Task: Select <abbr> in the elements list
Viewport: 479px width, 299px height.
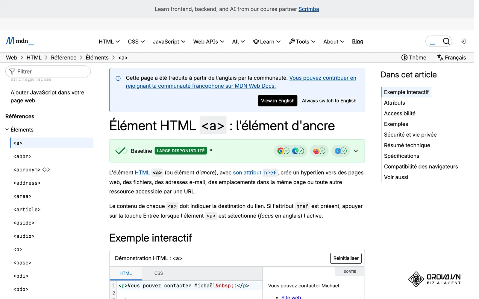Action: pyautogui.click(x=22, y=156)
